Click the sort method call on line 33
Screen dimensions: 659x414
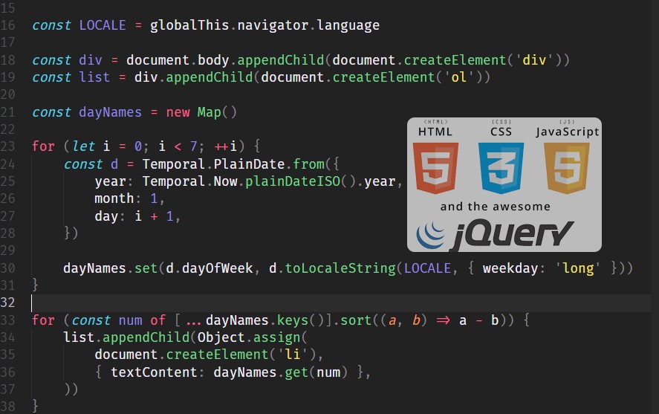[358, 320]
